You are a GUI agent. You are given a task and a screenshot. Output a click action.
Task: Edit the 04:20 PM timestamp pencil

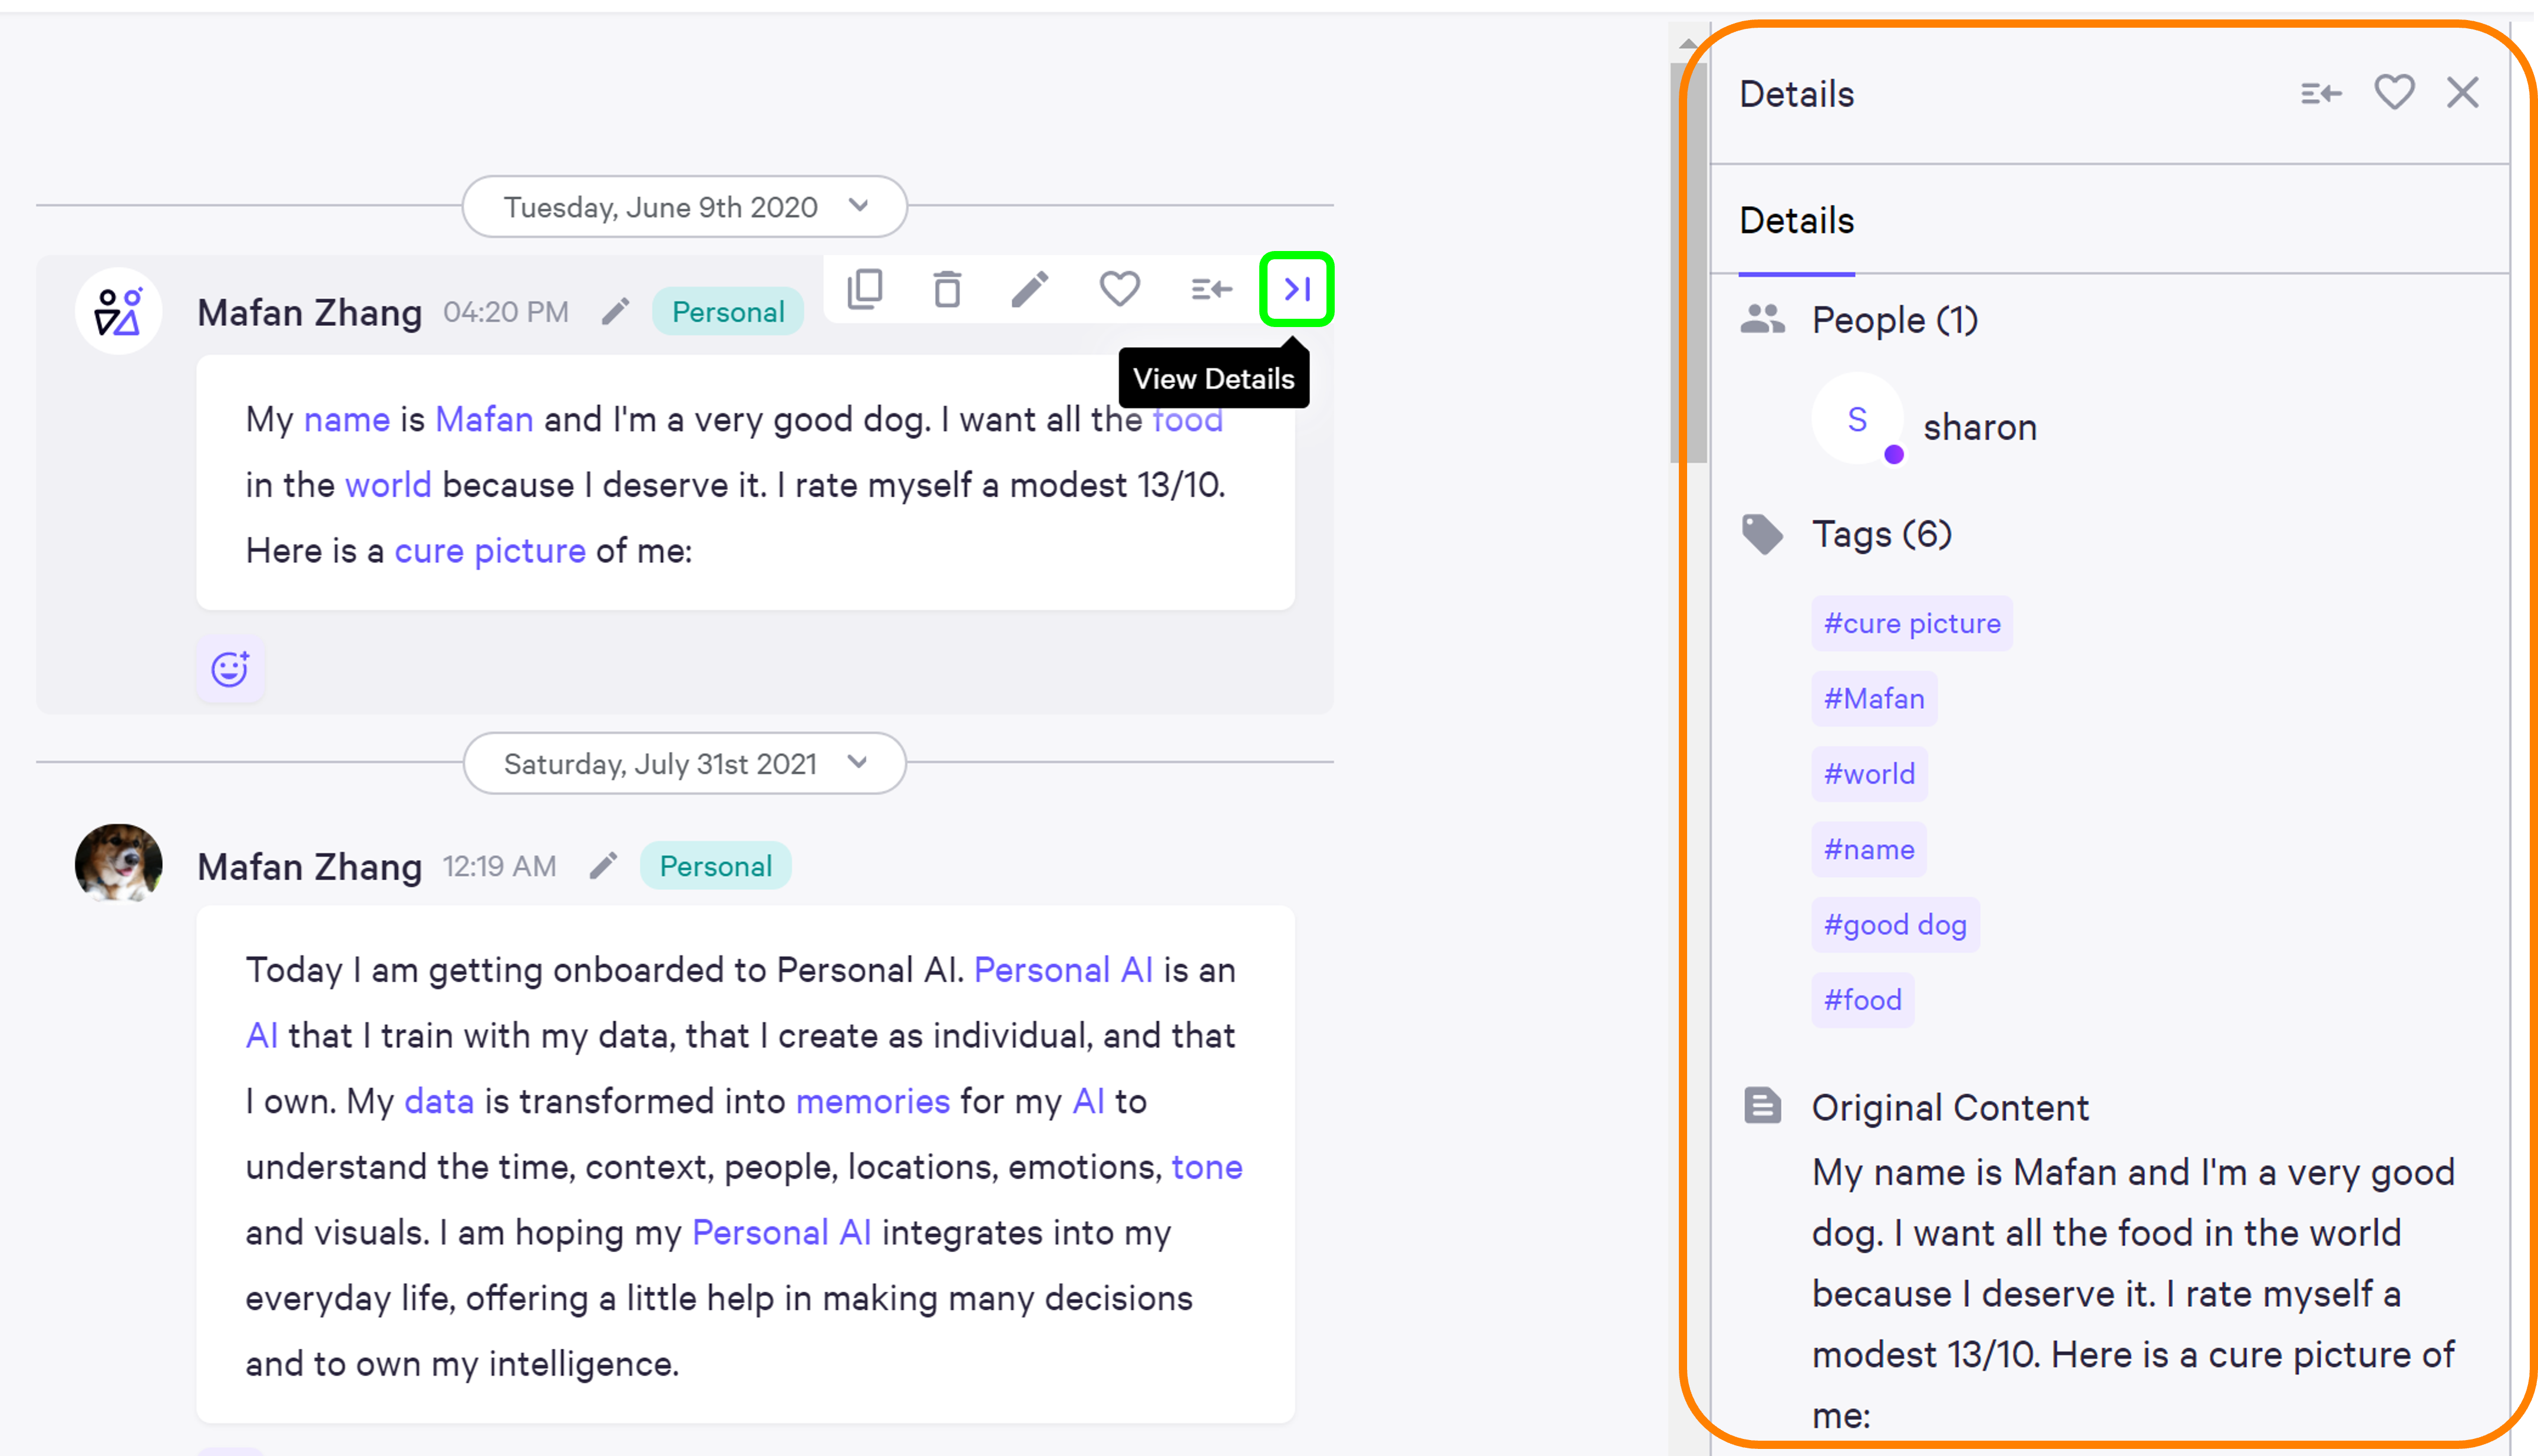[616, 312]
